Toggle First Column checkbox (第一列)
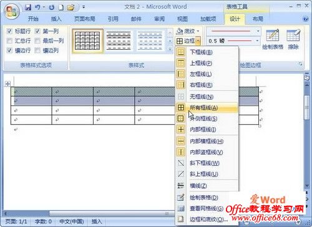This screenshot has height=227, width=312. pos(37,31)
